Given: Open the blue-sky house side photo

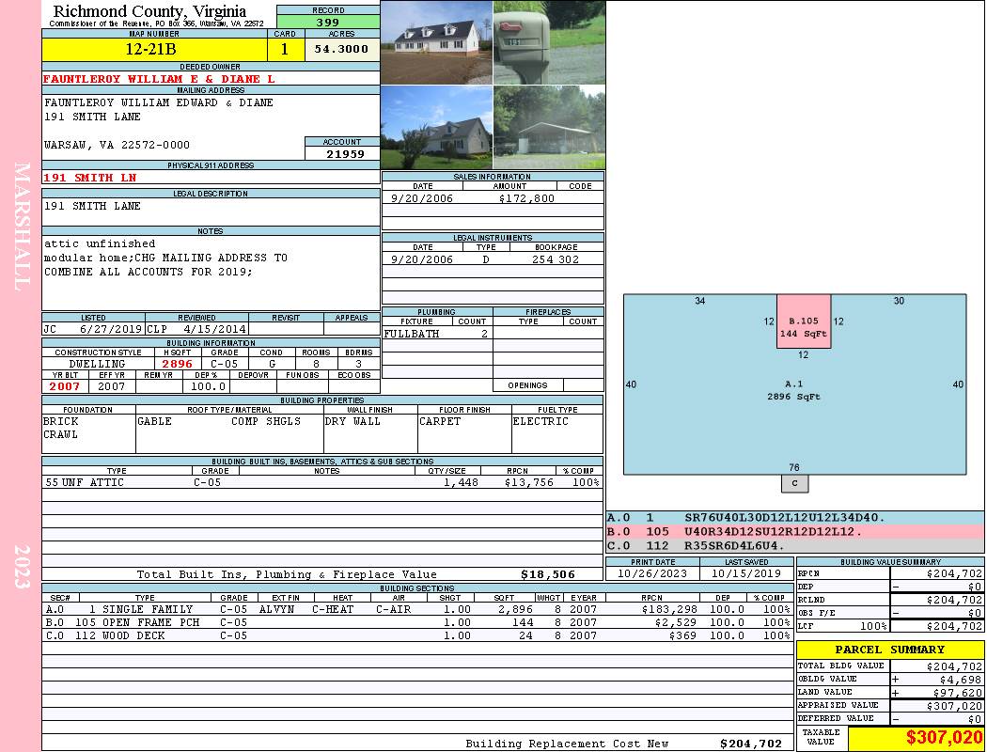Looking at the screenshot, I should (436, 127).
